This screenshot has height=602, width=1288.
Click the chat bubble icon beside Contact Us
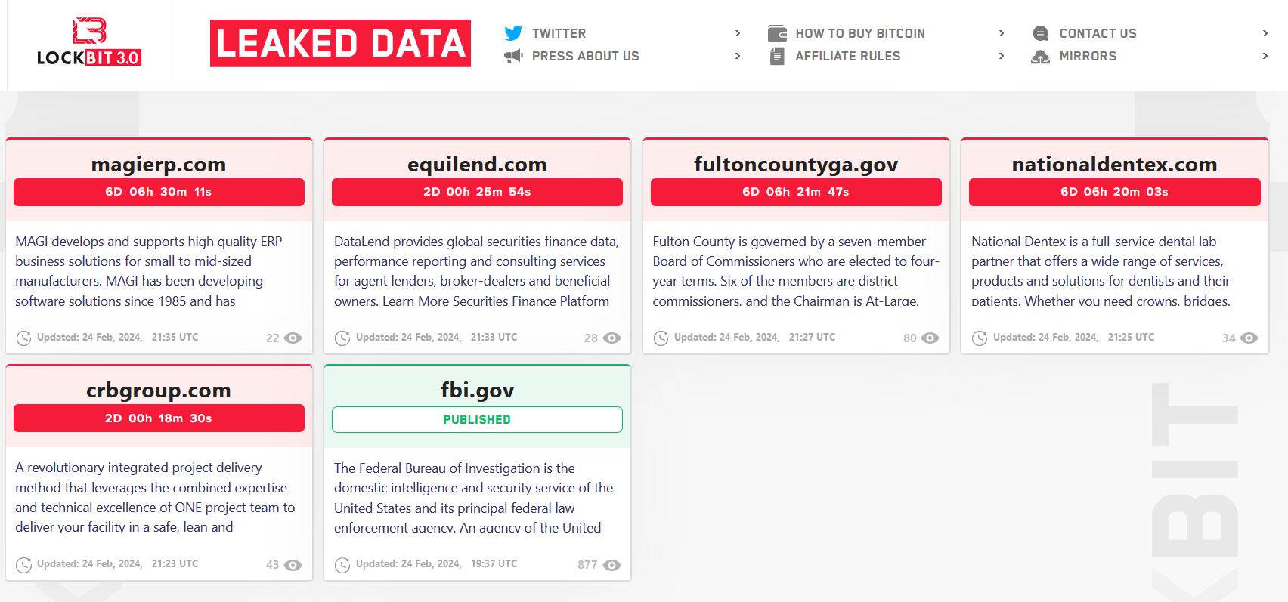1040,33
